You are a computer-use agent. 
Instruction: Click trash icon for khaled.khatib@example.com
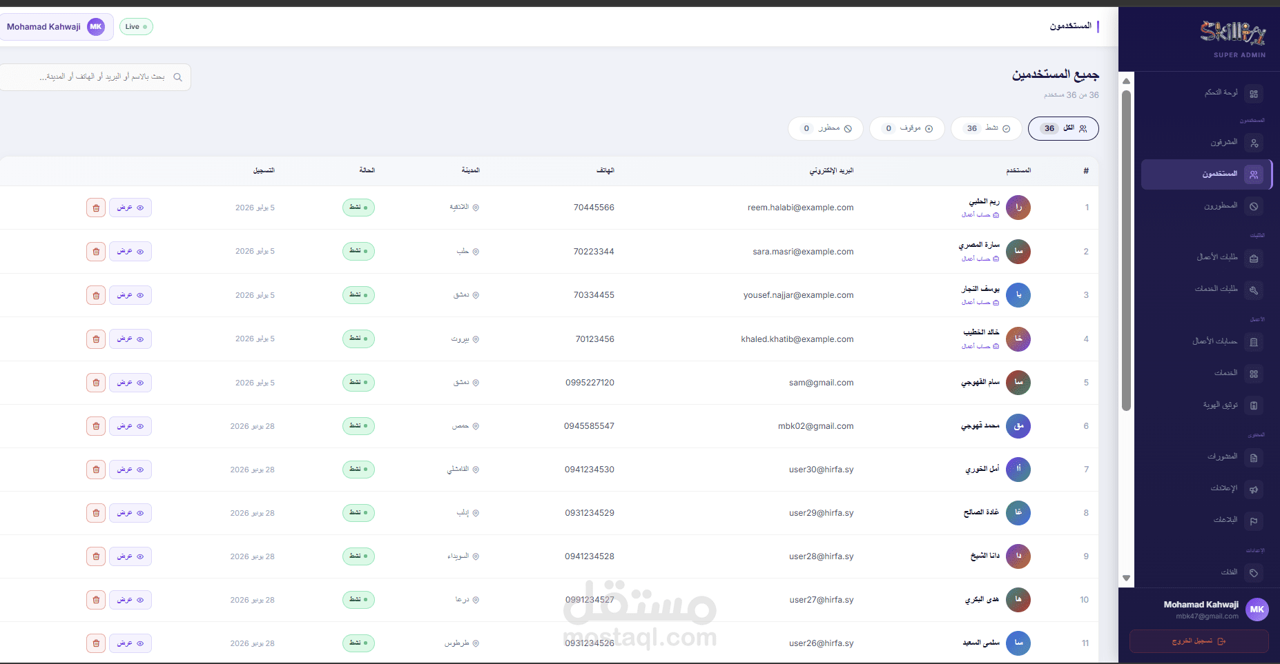click(96, 339)
